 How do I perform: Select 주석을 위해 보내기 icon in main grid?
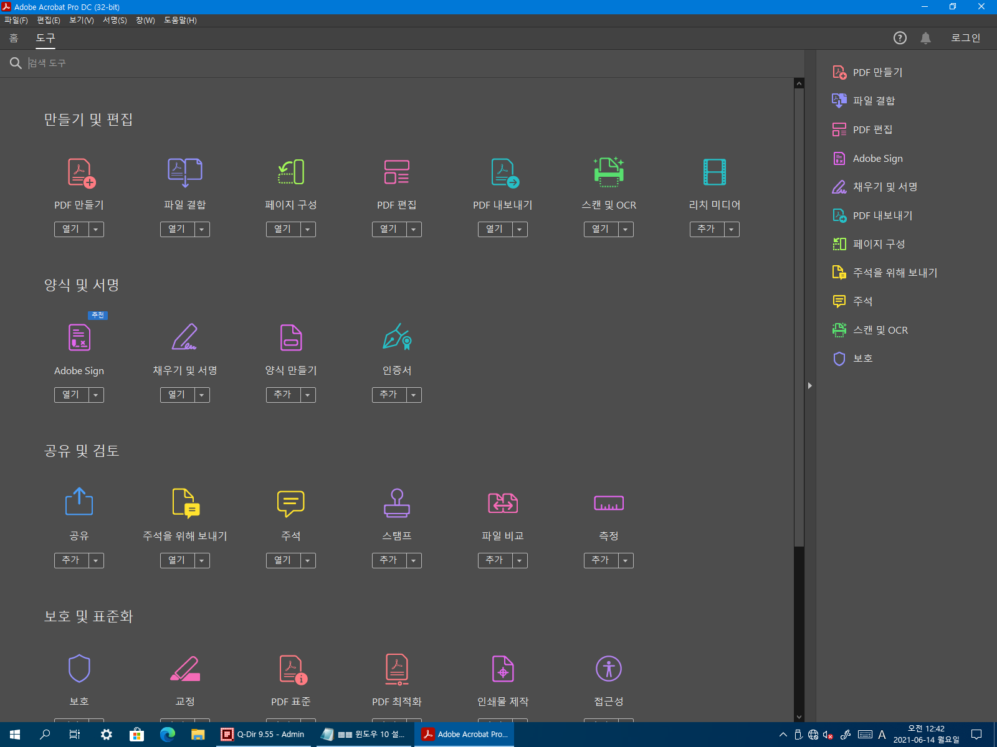[x=186, y=503]
